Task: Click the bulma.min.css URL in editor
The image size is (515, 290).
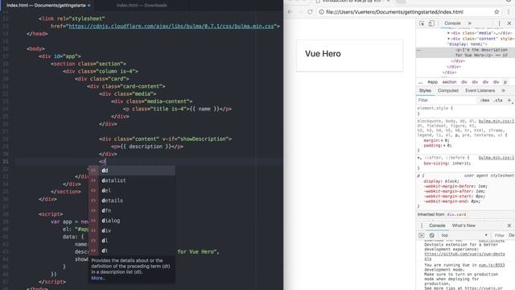Action: 171,27
